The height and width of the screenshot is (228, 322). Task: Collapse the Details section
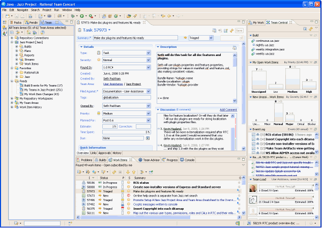81,47
